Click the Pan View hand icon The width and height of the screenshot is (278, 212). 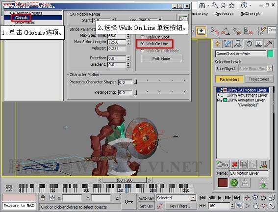pos(255,206)
